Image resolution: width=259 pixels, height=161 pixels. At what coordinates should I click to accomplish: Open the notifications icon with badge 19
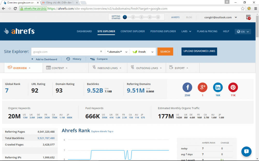[248, 17]
